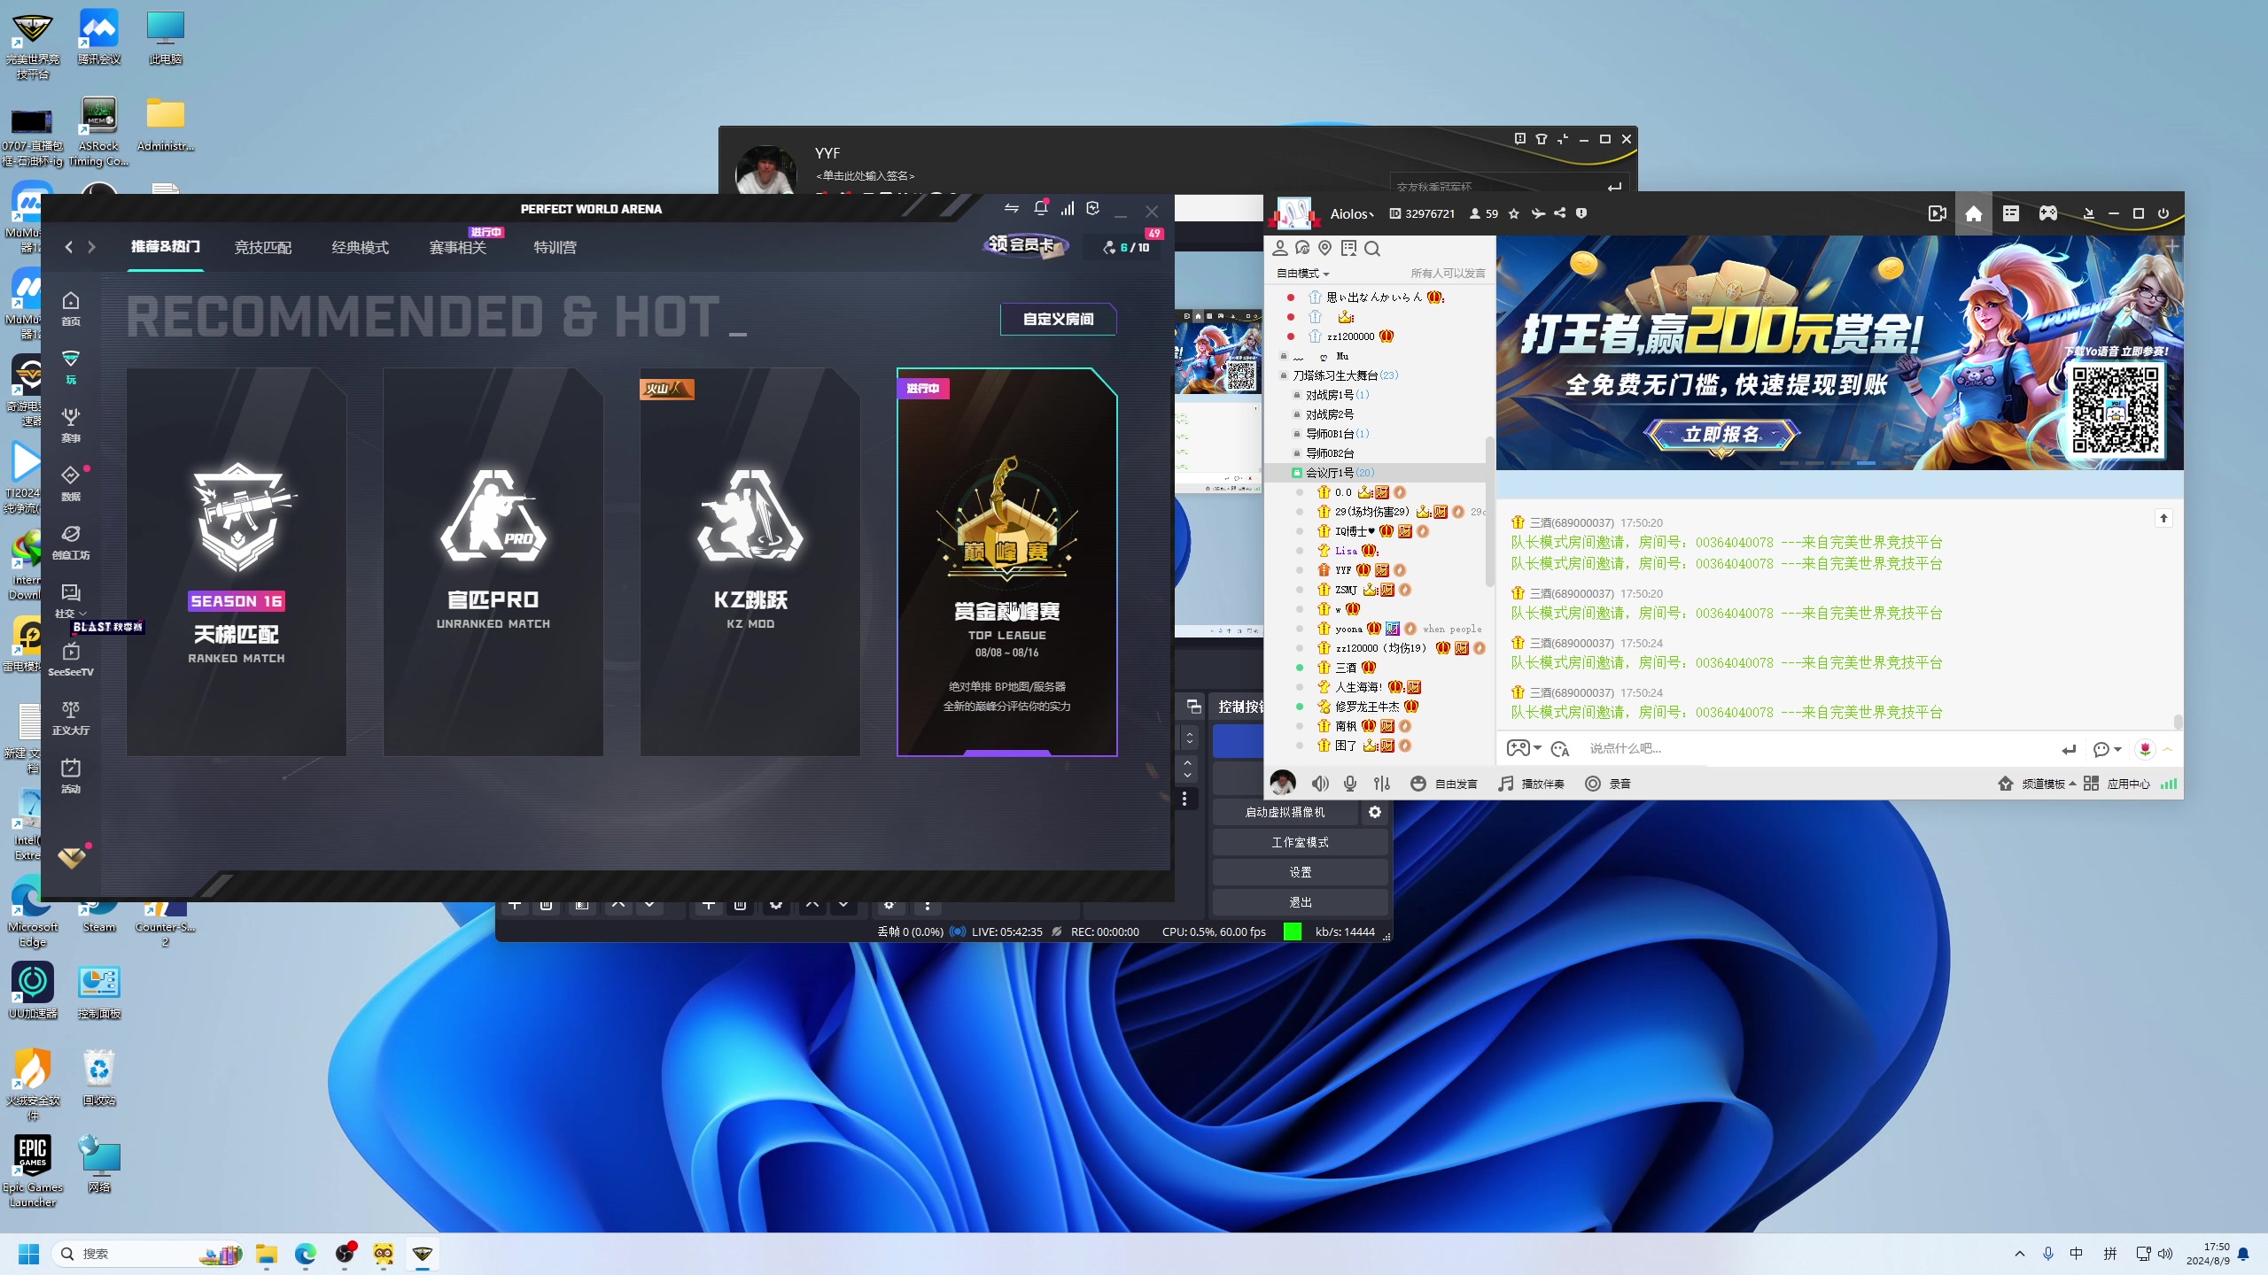The height and width of the screenshot is (1275, 2268).
Task: Toggle YY microphone mute
Action: [x=1350, y=784]
